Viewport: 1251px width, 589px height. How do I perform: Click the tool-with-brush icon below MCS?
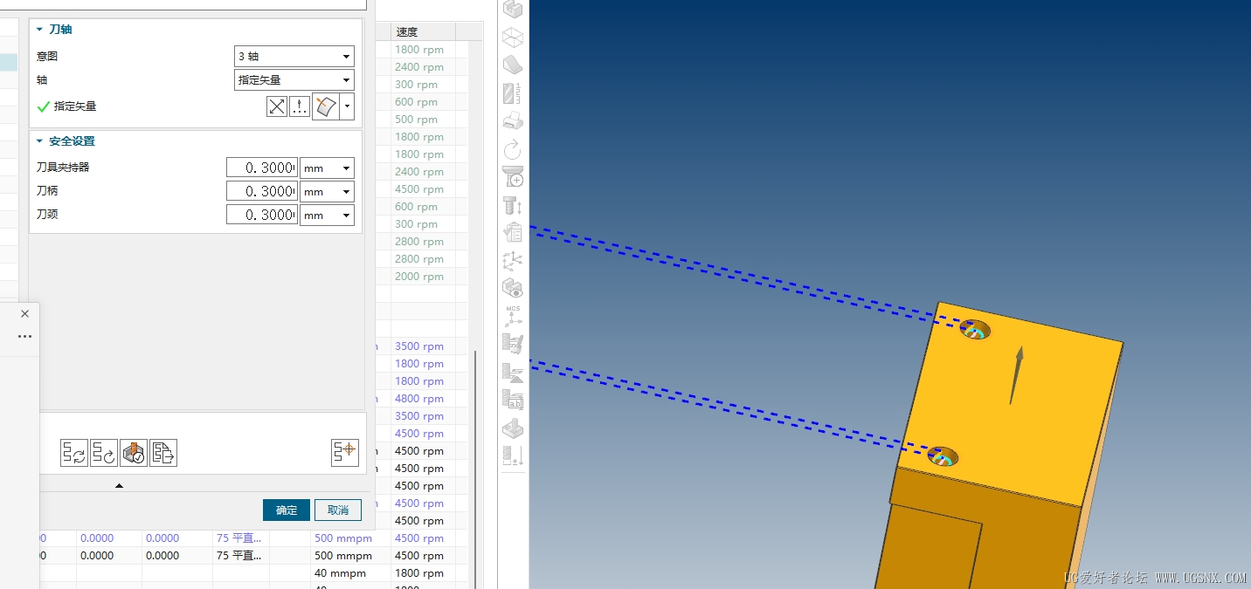point(513,344)
